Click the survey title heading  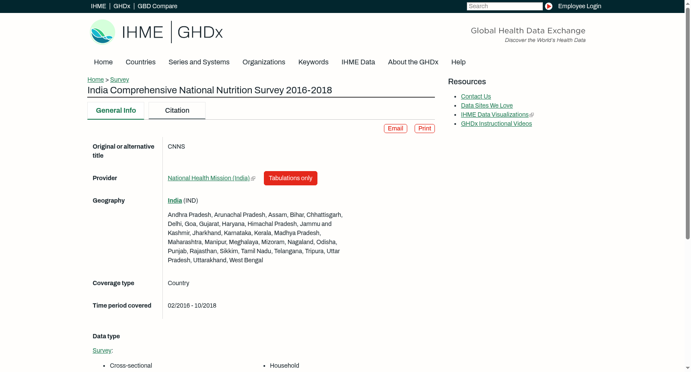click(209, 90)
